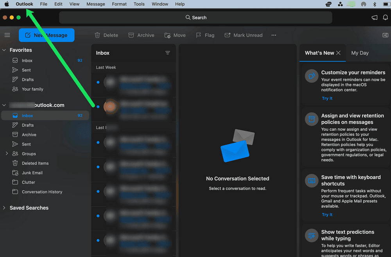The width and height of the screenshot is (391, 257).
Task: Click the Flag icon in toolbar
Action: tap(199, 35)
